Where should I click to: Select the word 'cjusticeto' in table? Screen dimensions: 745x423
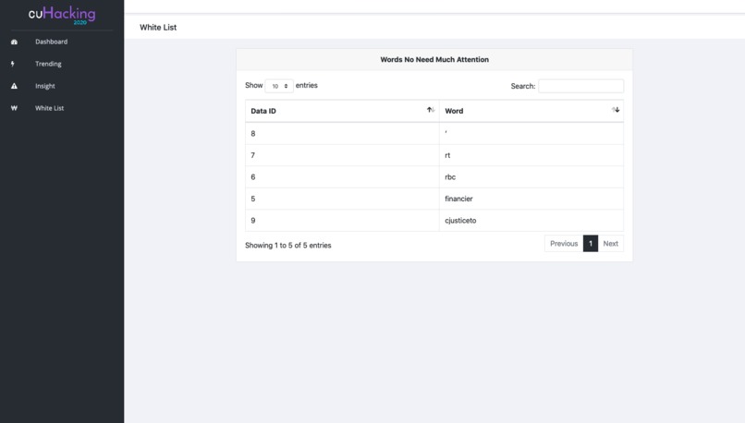pyautogui.click(x=460, y=221)
